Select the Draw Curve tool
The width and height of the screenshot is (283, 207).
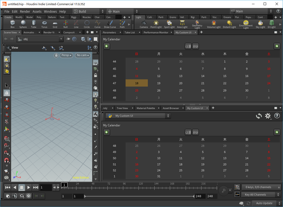click(x=110, y=24)
